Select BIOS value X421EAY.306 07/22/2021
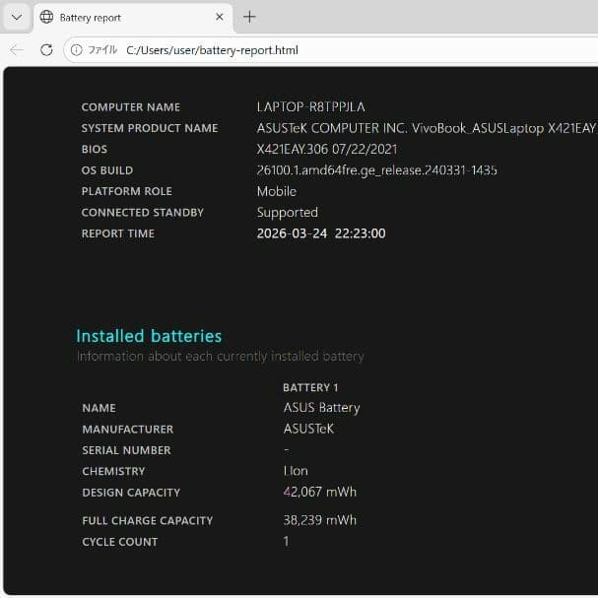This screenshot has height=598, width=598. coord(327,149)
